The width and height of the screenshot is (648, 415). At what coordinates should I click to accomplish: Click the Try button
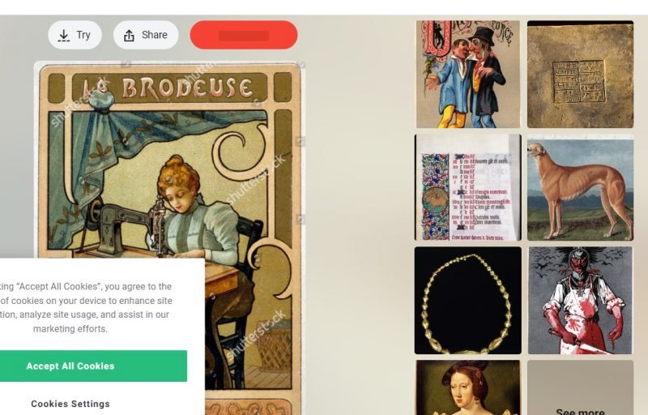point(75,35)
